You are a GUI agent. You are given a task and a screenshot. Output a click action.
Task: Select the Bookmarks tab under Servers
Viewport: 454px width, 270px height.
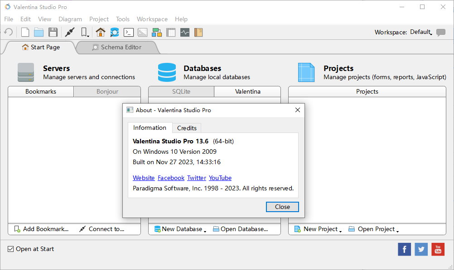(40, 92)
